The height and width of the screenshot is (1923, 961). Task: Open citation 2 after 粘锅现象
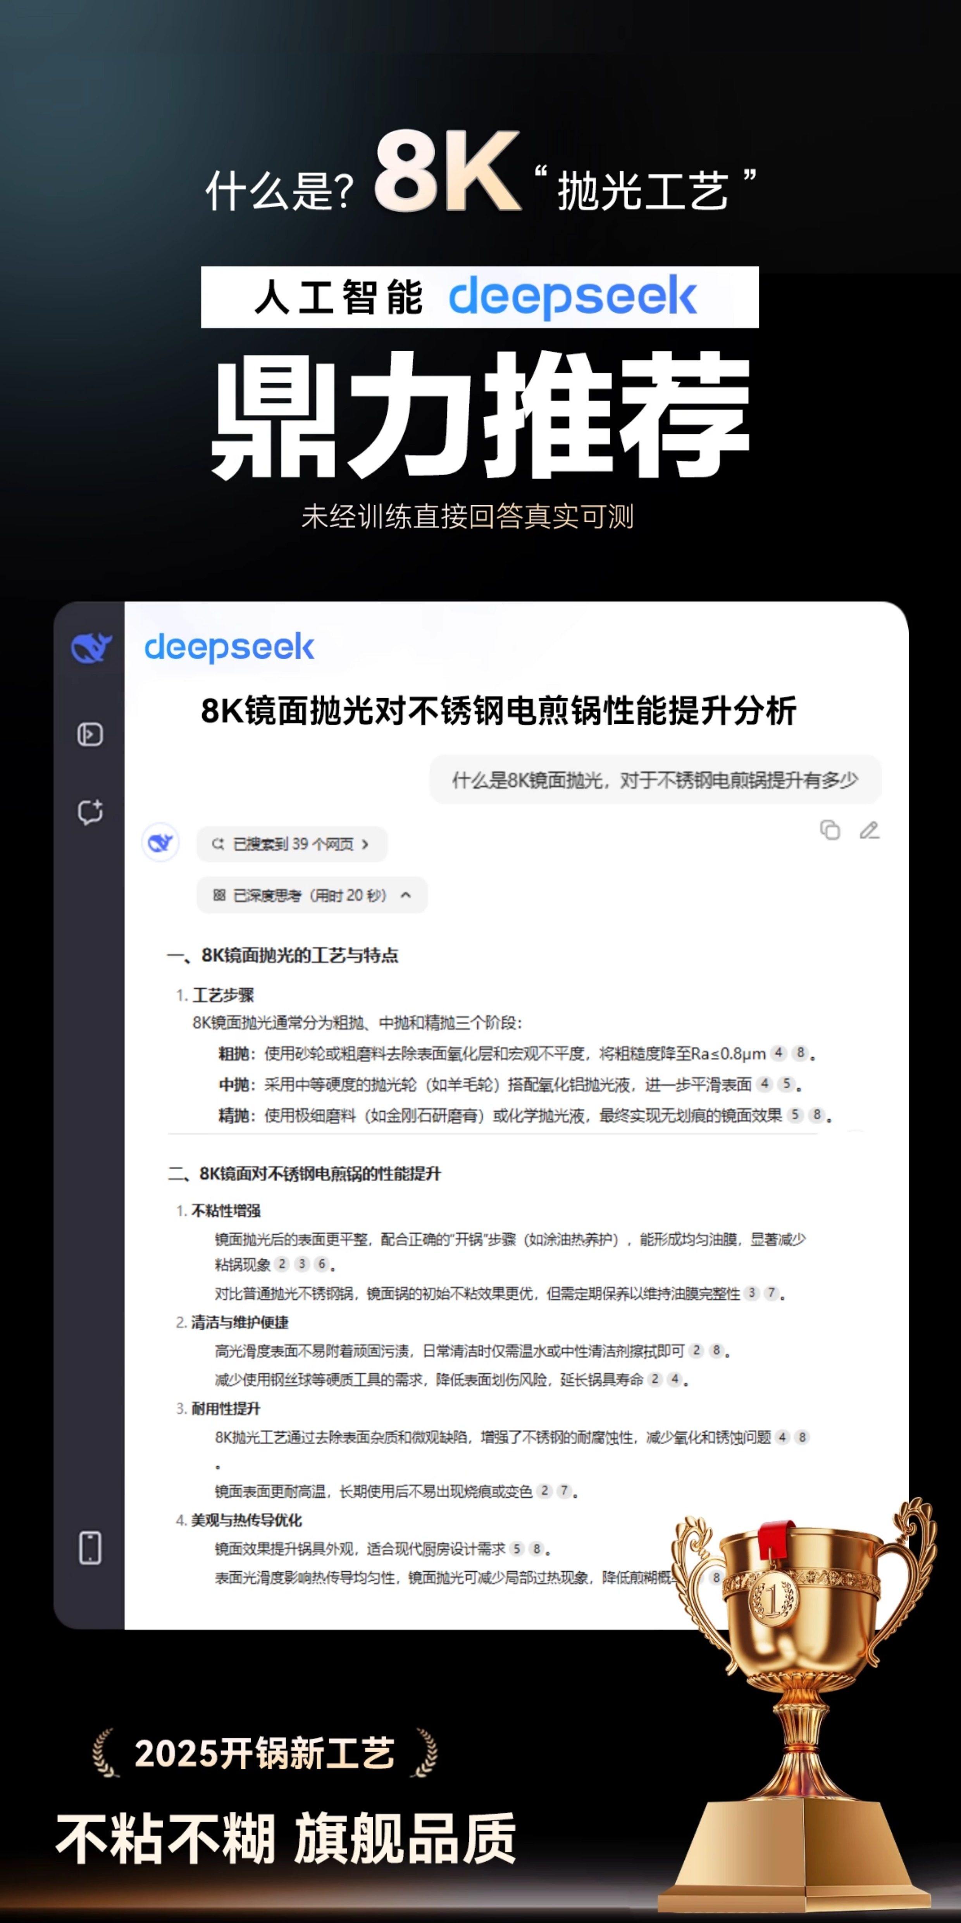coord(282,1264)
